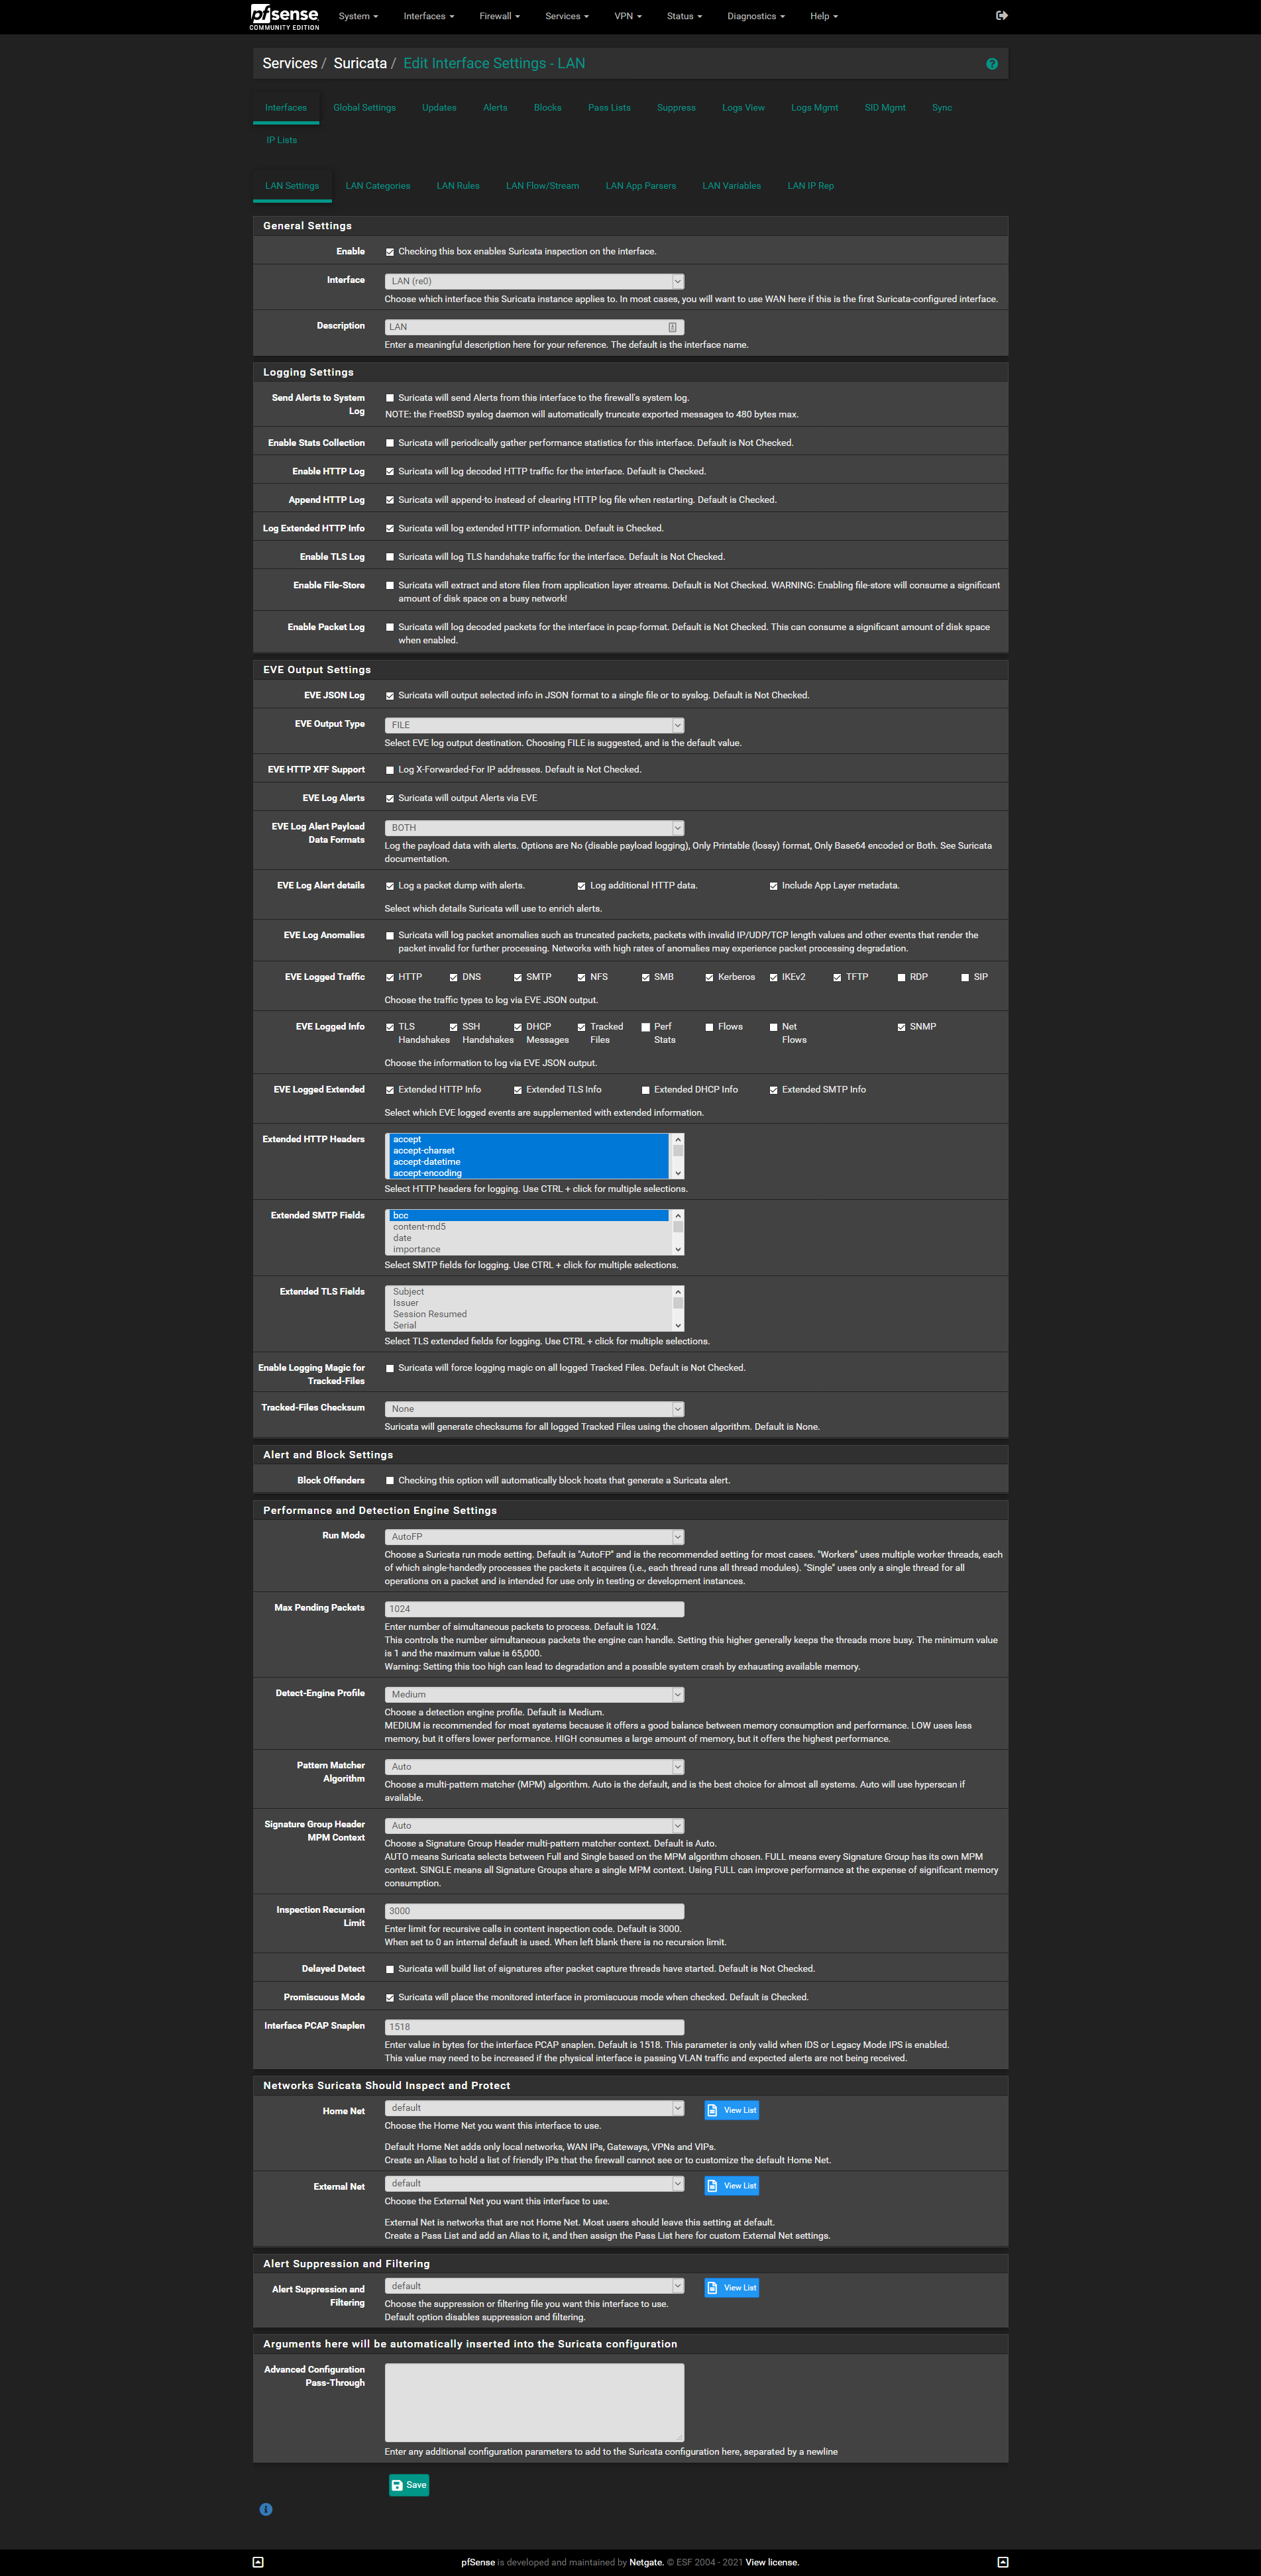Open the Firewall menu
Viewport: 1261px width, 2576px height.
click(499, 16)
